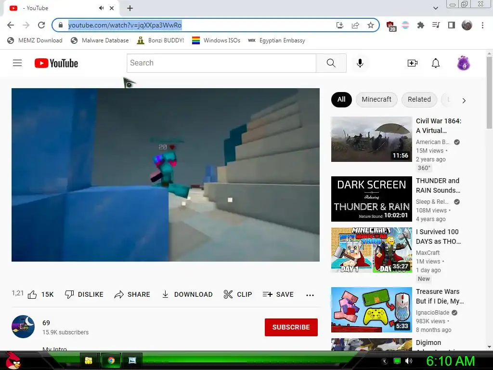Click the page scroll down arrow
Screen dimensions: 493x370
(489, 347)
